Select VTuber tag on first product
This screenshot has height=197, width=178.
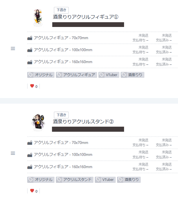[x=109, y=75]
